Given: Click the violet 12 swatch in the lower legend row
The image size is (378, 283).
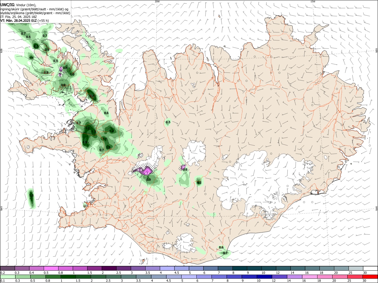Looking at the screenshot, I should click(x=279, y=277).
